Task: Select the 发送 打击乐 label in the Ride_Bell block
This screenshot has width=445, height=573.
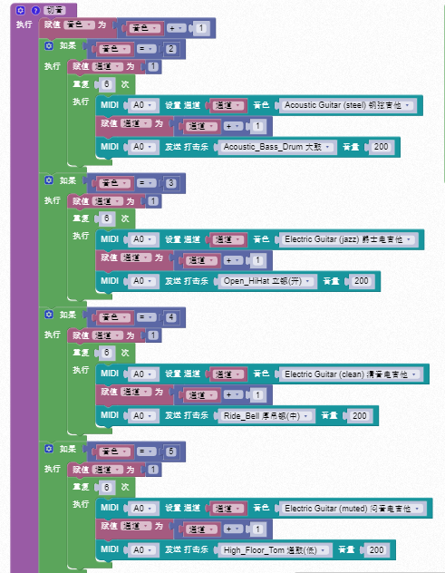Action: [187, 415]
